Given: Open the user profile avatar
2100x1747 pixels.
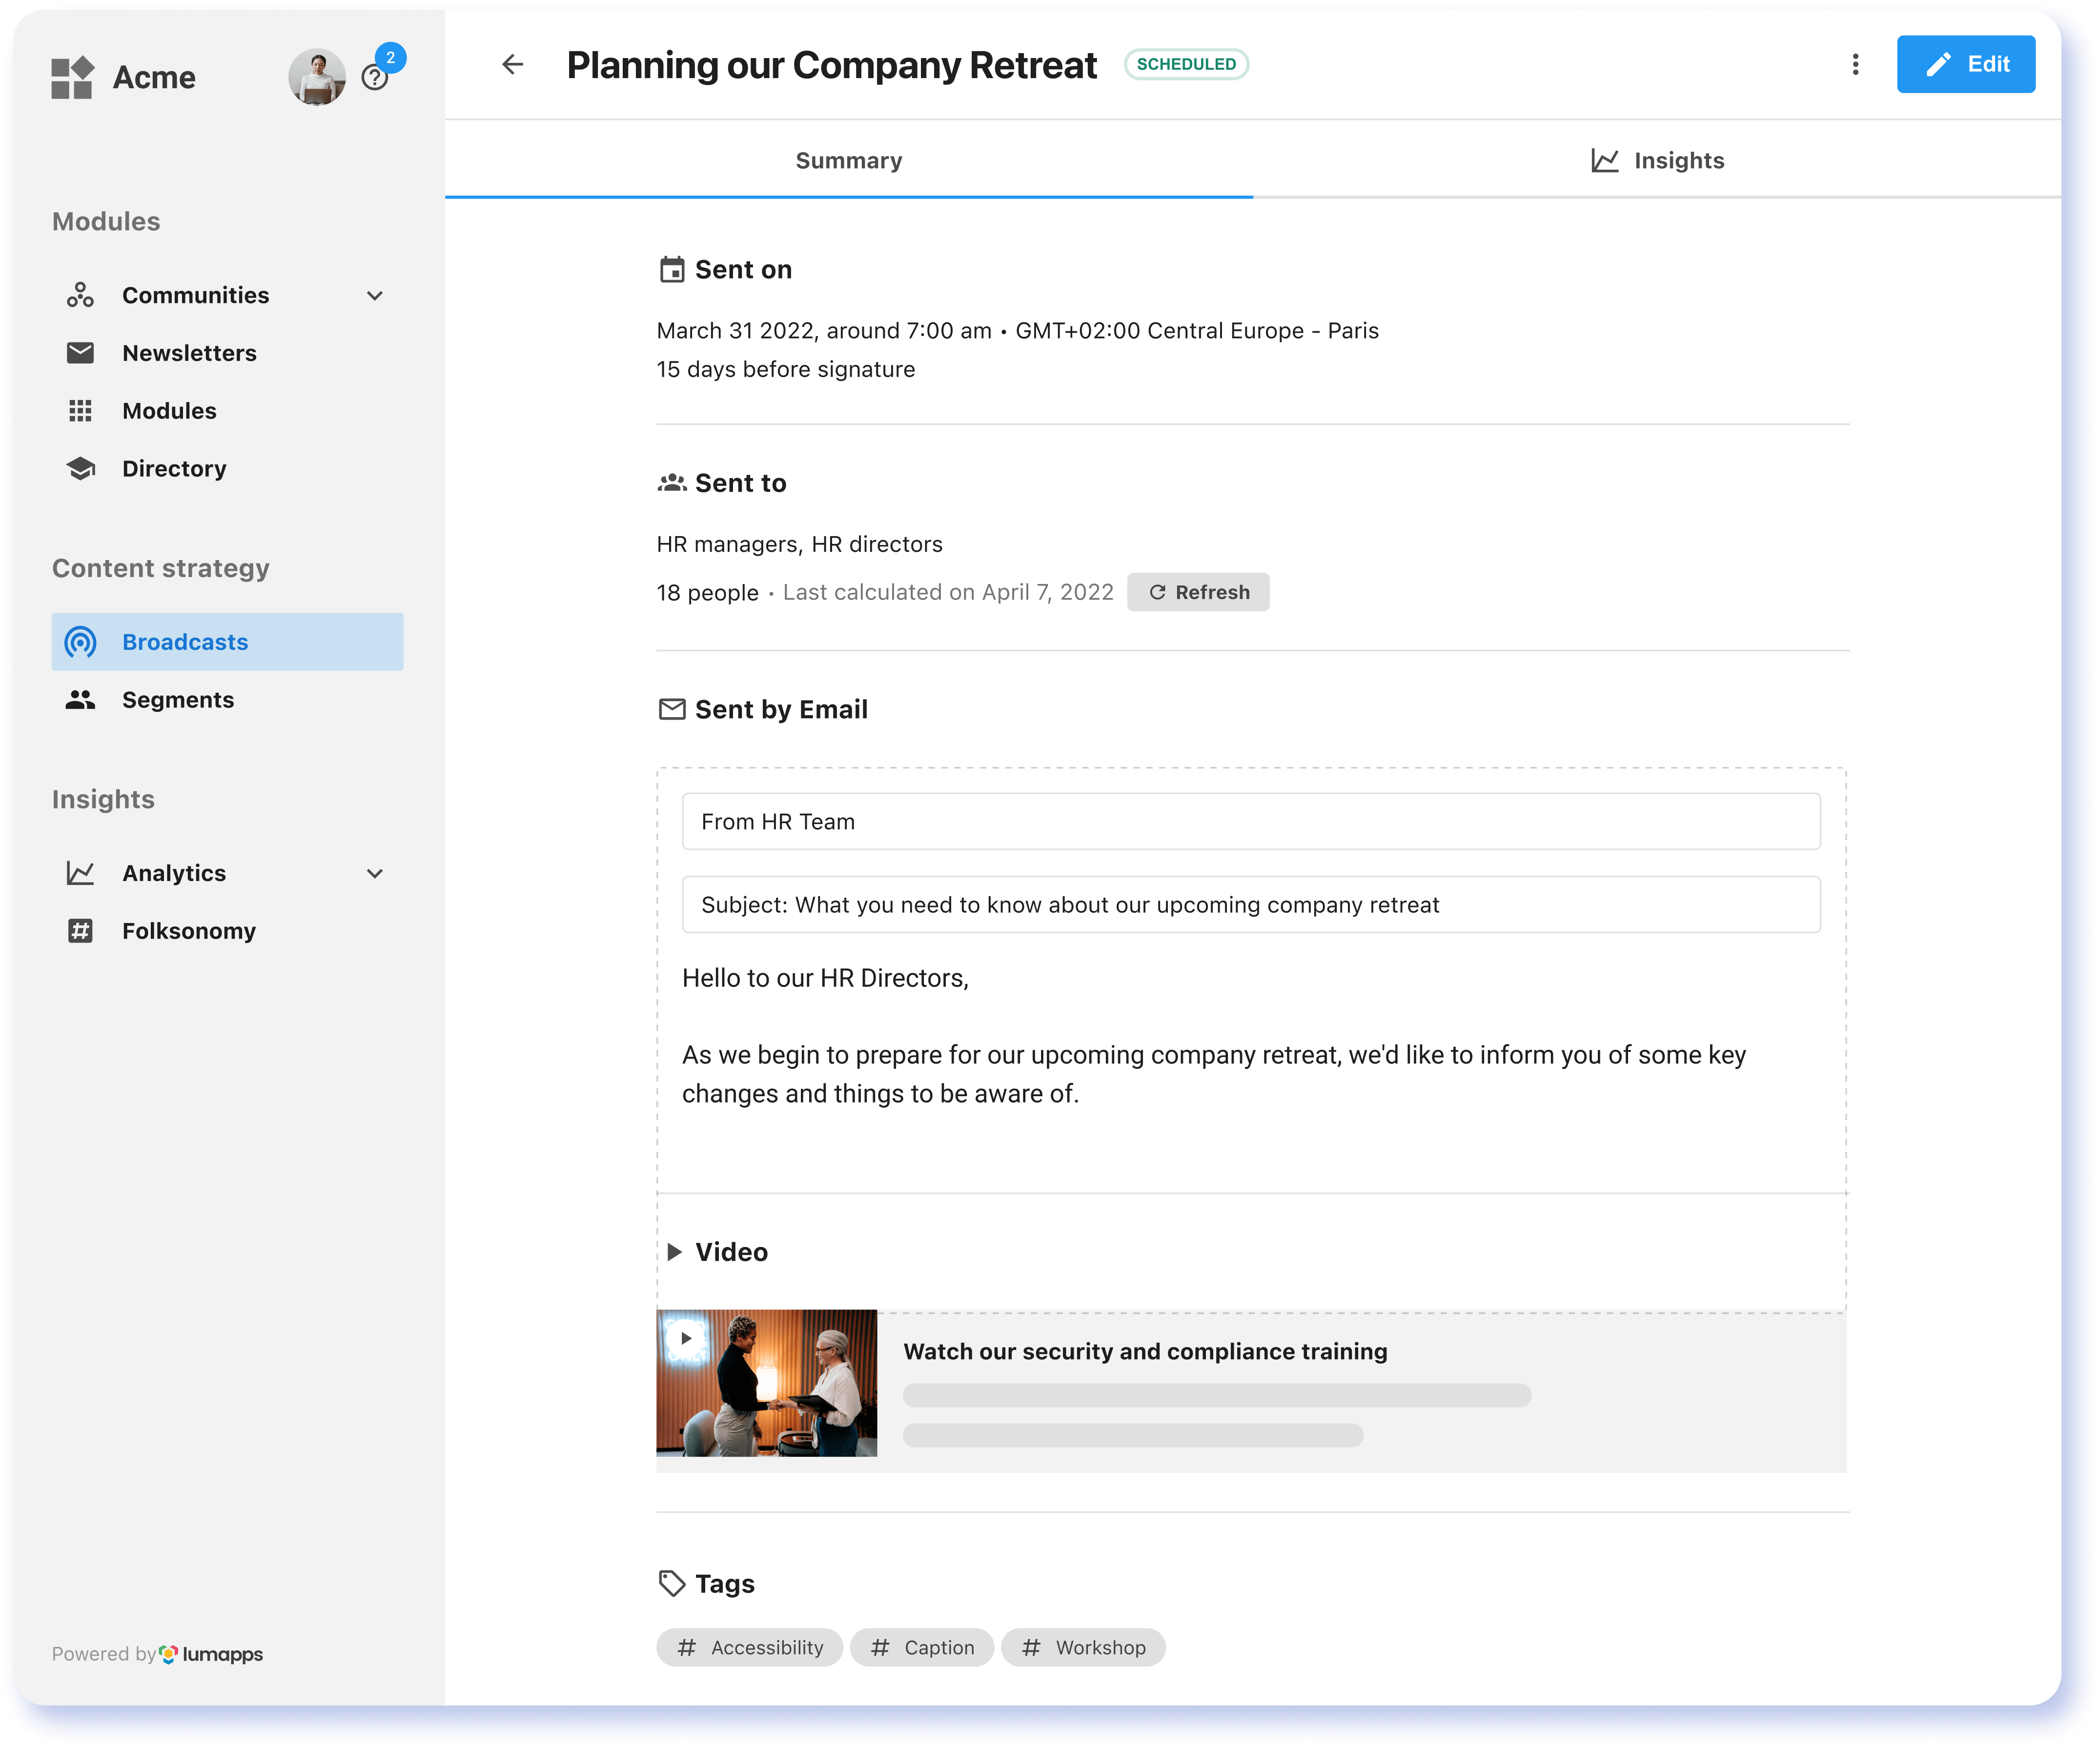Looking at the screenshot, I should pyautogui.click(x=317, y=77).
